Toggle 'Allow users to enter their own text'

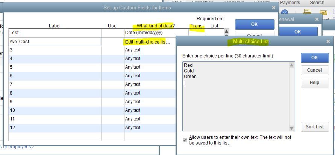tap(185, 140)
